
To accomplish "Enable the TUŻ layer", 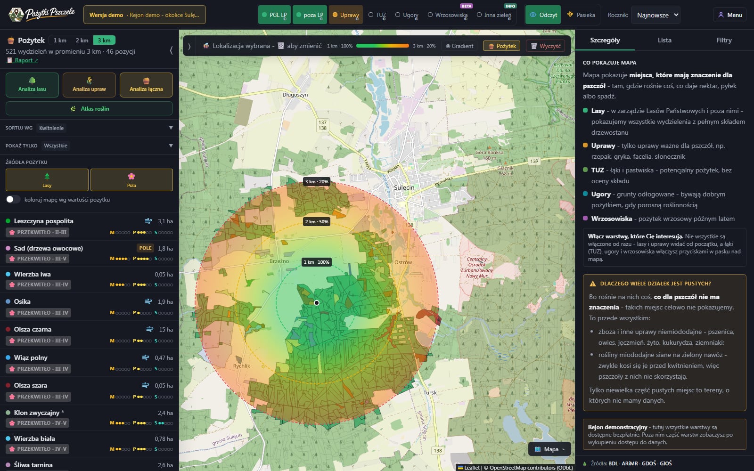I will (x=377, y=15).
